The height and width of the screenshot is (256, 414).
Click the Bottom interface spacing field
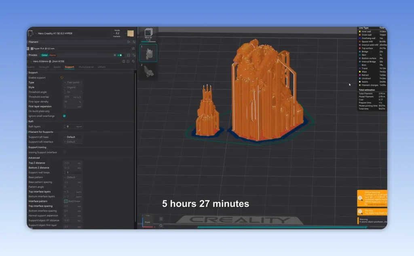pyautogui.click(x=73, y=211)
